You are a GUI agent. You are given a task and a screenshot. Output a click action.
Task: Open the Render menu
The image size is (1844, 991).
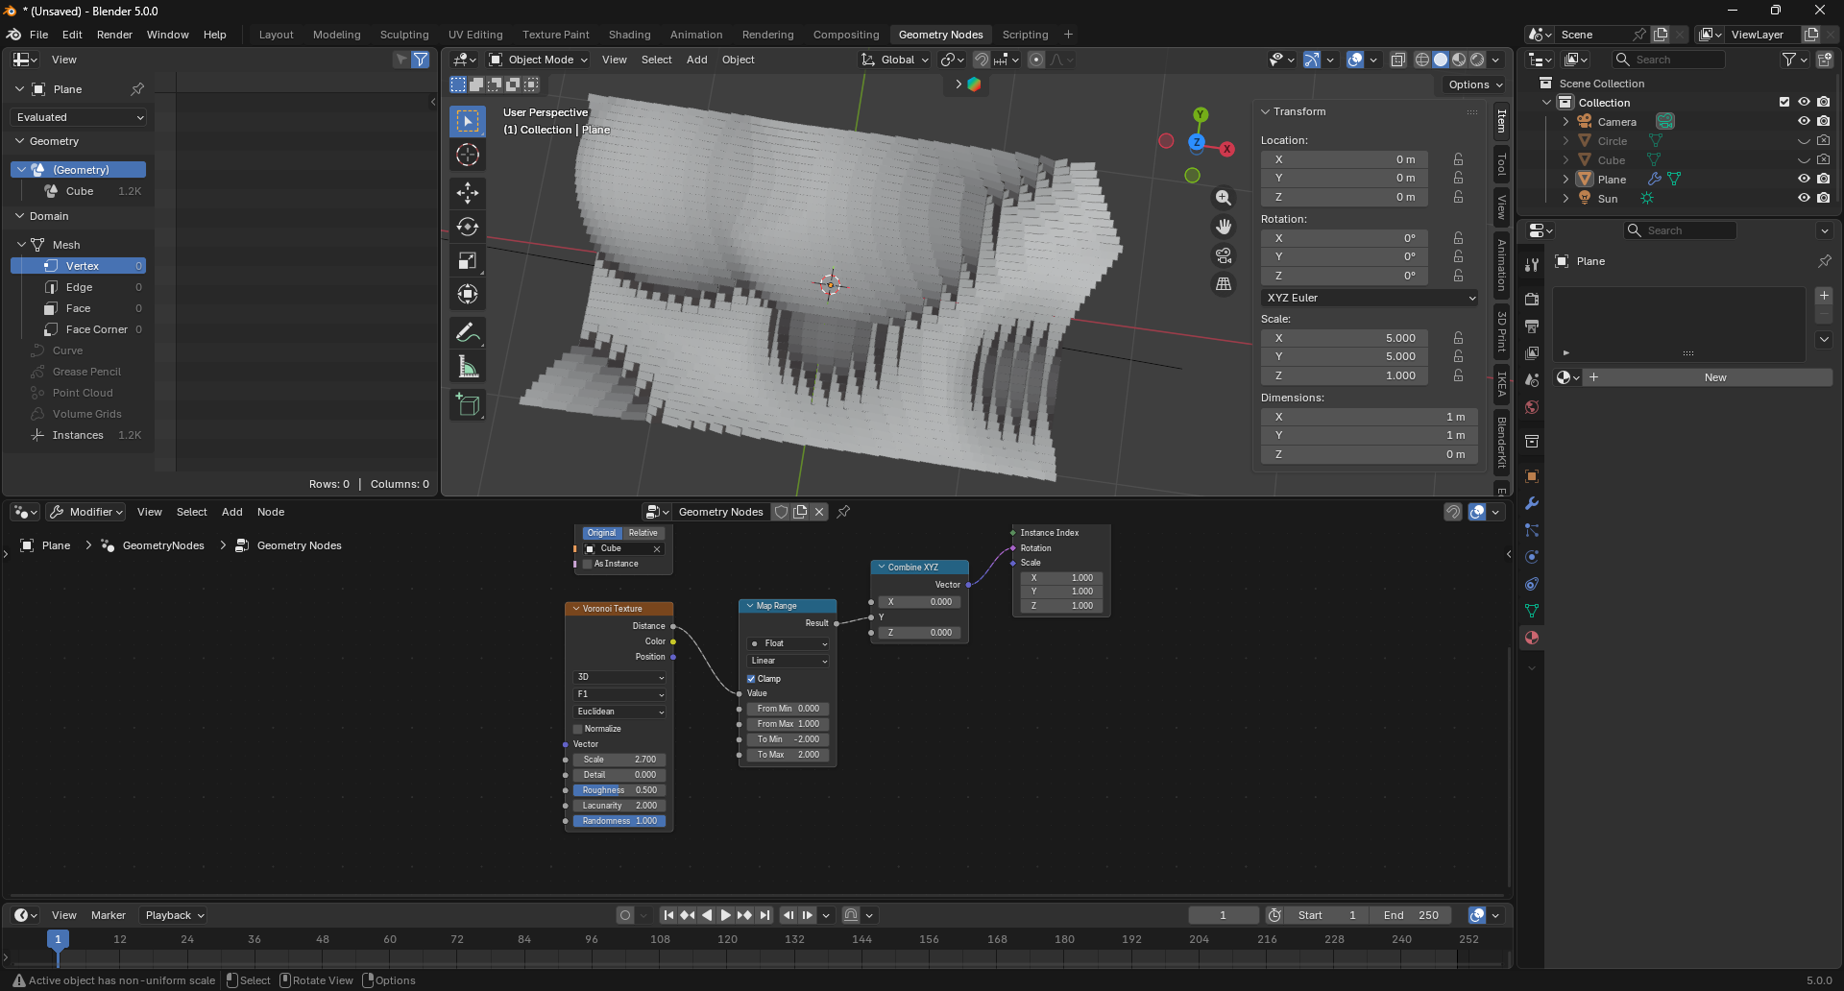pyautogui.click(x=114, y=35)
